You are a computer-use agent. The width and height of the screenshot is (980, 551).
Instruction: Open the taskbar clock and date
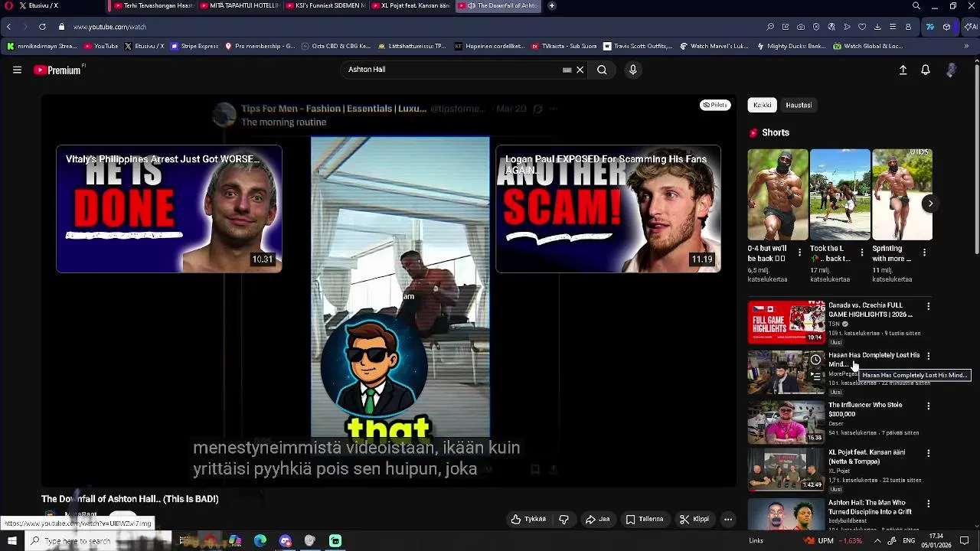(x=936, y=540)
